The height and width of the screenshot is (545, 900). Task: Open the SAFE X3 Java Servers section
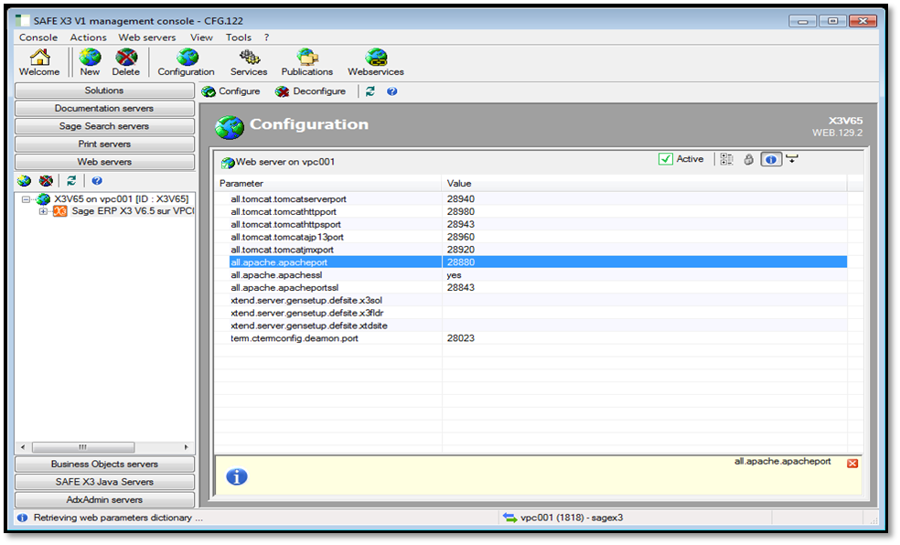click(x=104, y=482)
